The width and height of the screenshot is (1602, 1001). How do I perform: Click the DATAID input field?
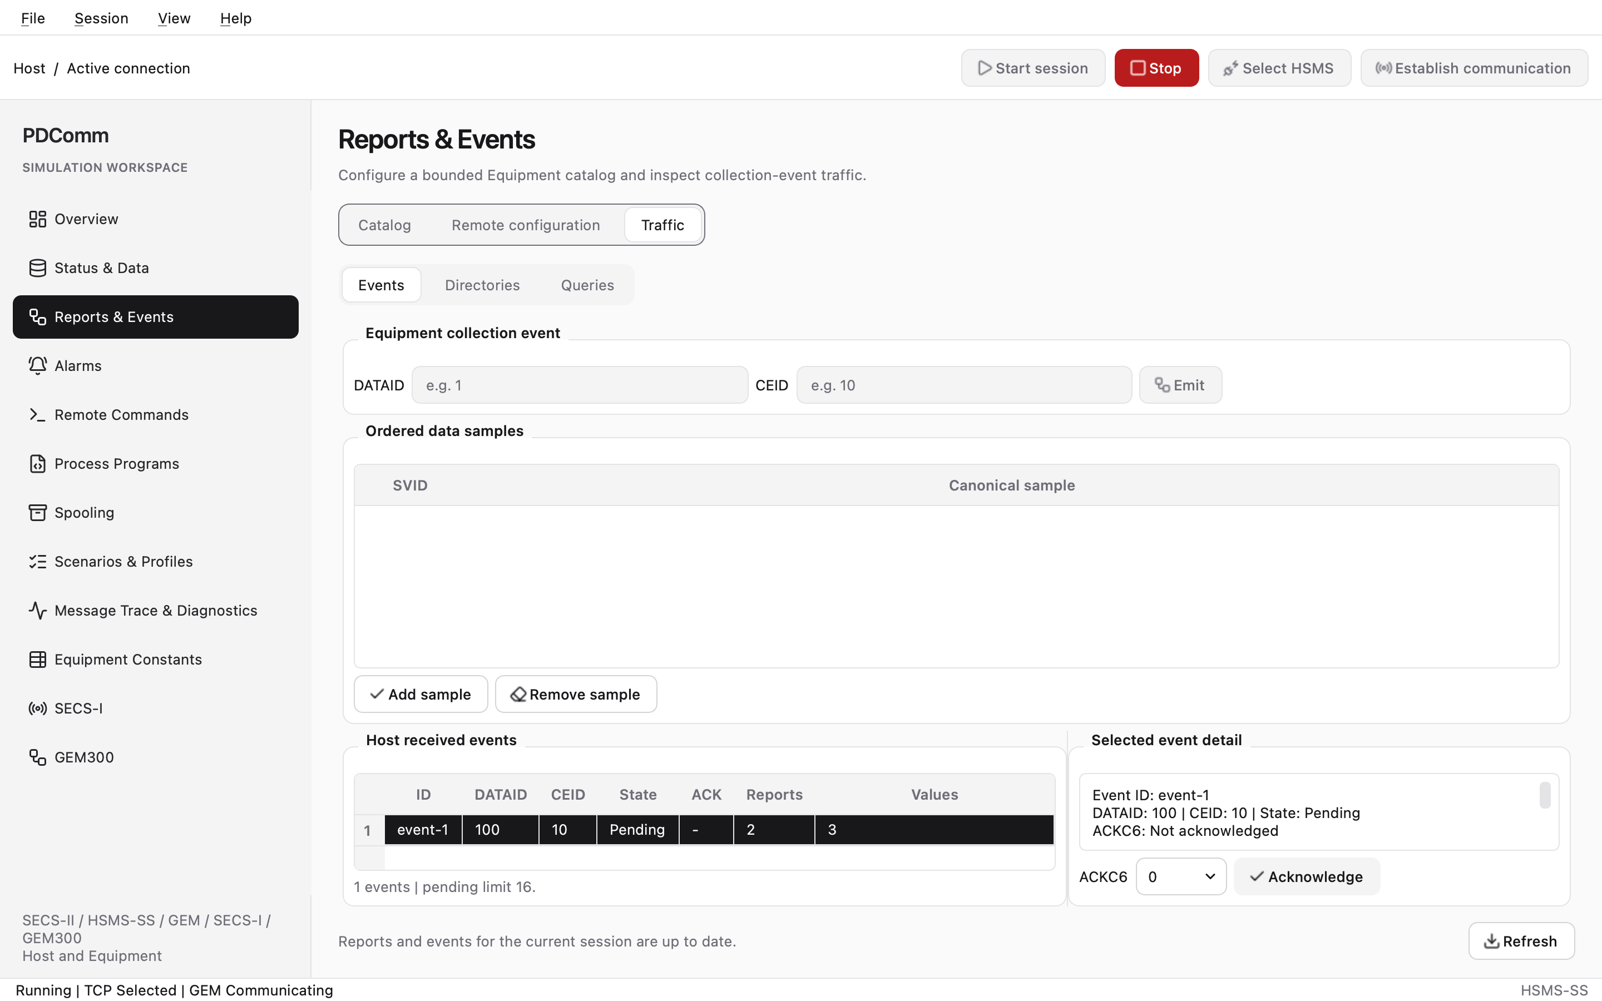580,385
